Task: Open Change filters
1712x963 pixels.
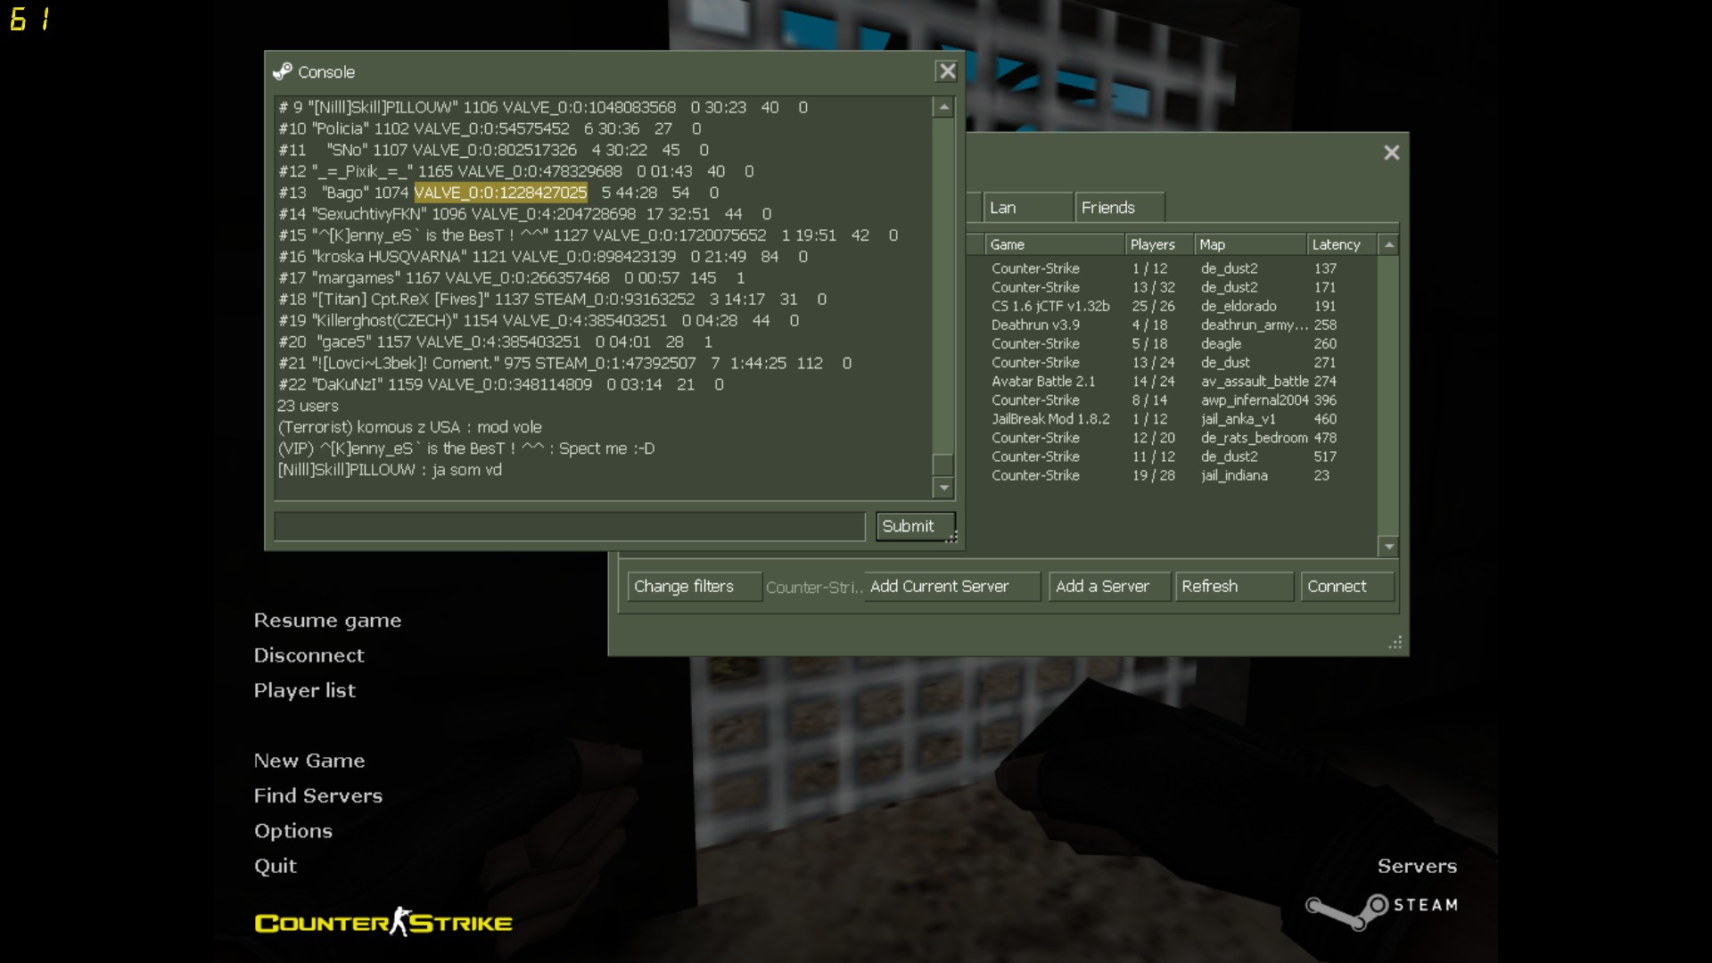Action: tap(694, 586)
